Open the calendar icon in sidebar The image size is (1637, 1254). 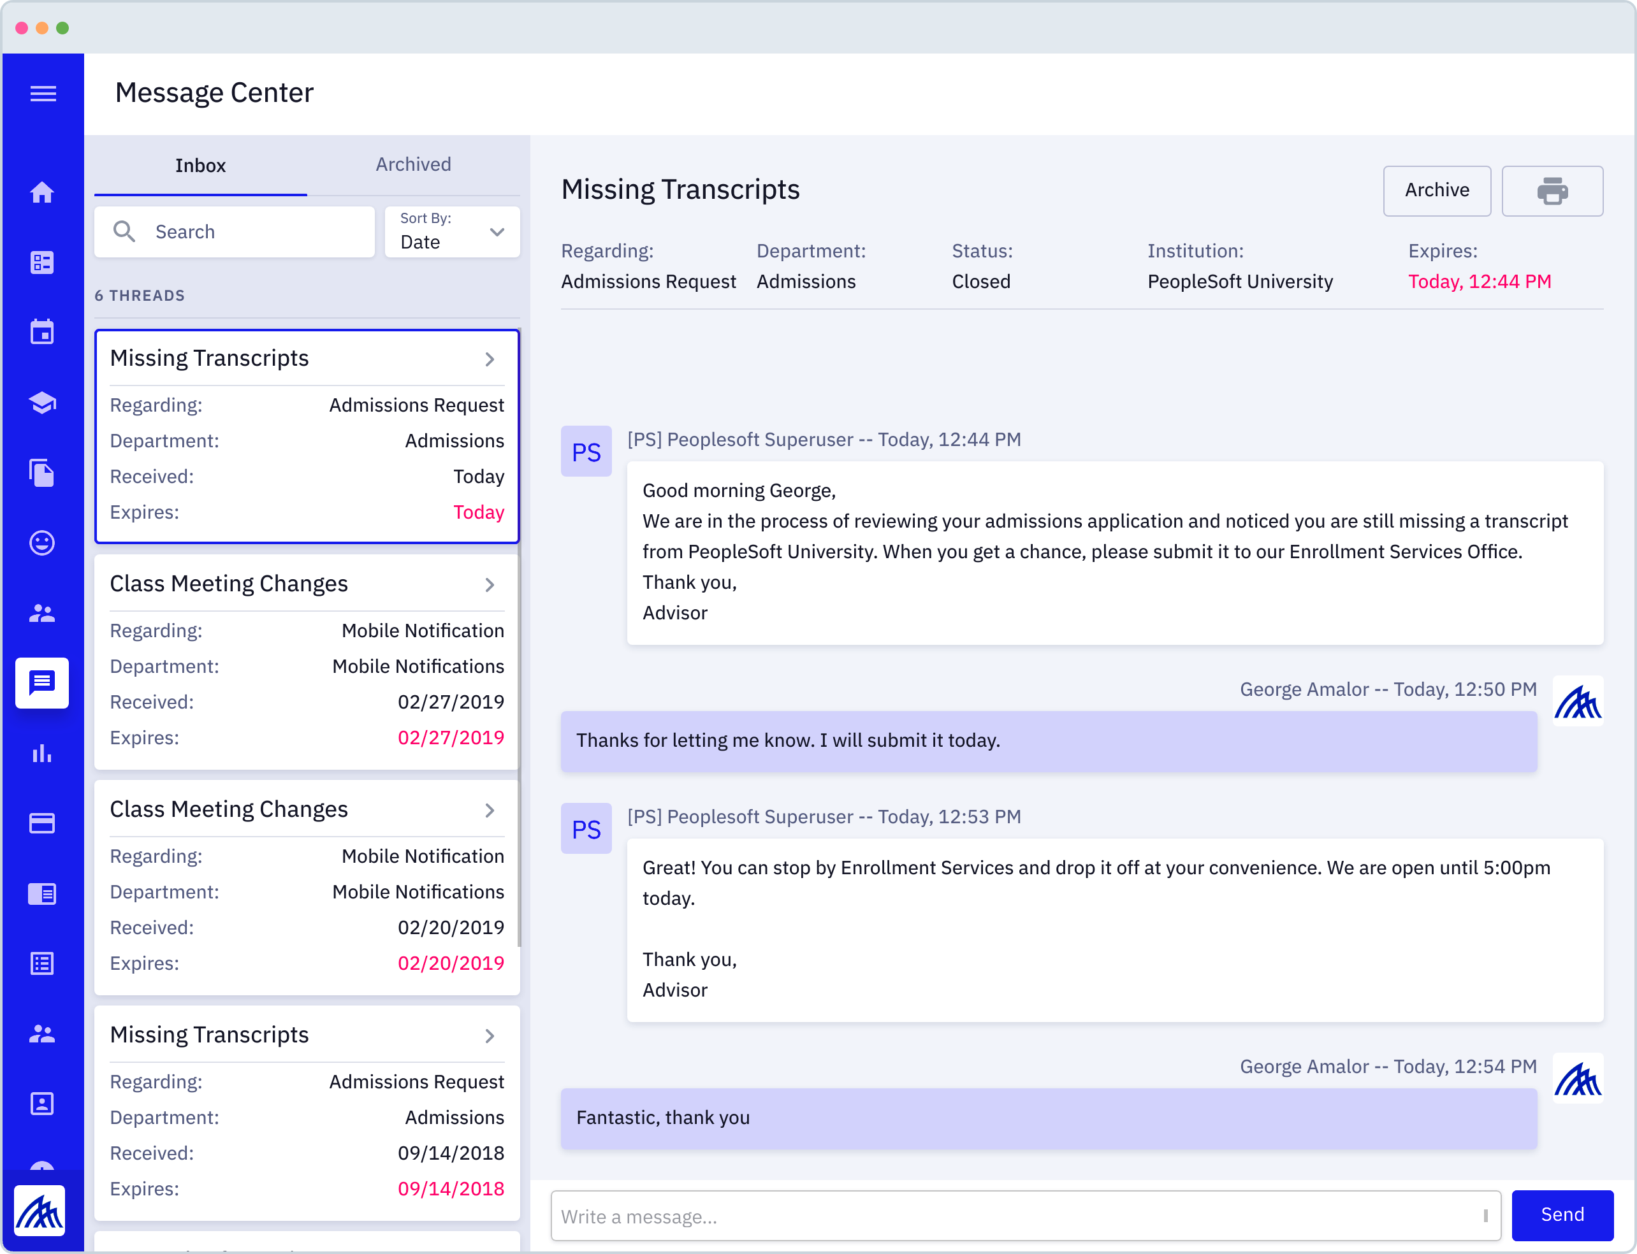point(42,332)
